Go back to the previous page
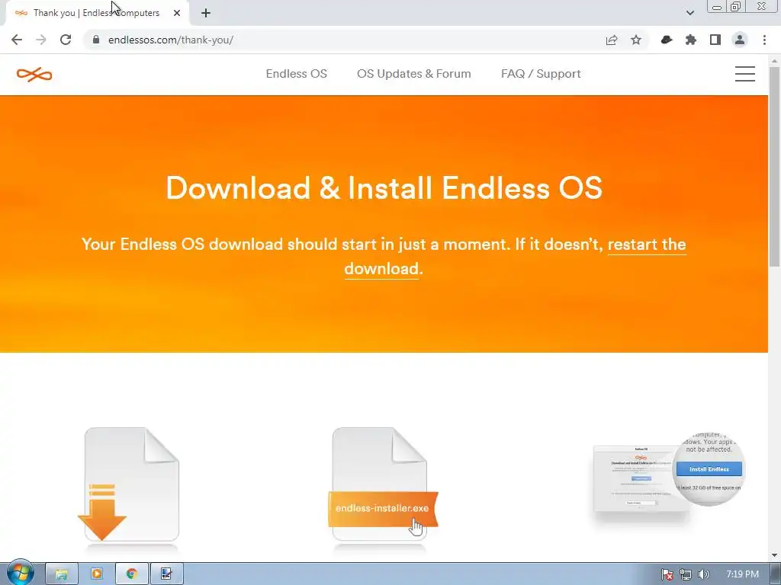Viewport: 781px width, 585px height. click(x=17, y=40)
